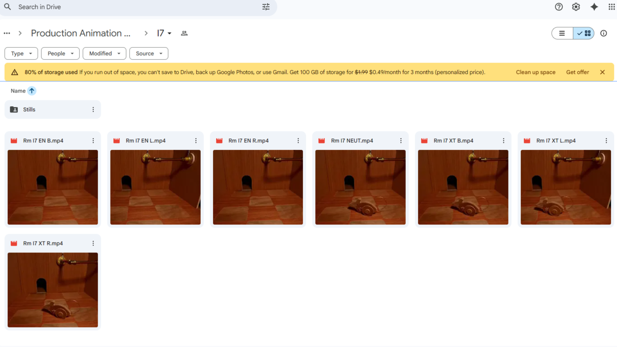Show the view details info panel

pyautogui.click(x=603, y=33)
